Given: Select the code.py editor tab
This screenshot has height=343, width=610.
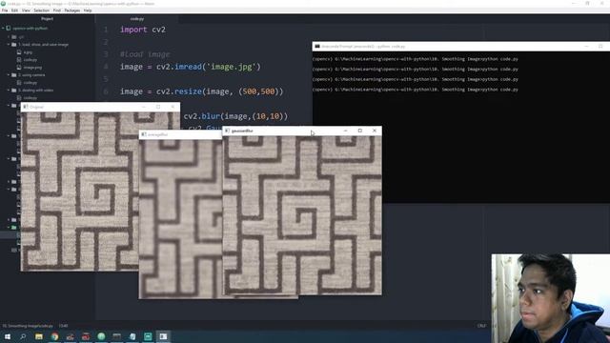Looking at the screenshot, I should 137,19.
